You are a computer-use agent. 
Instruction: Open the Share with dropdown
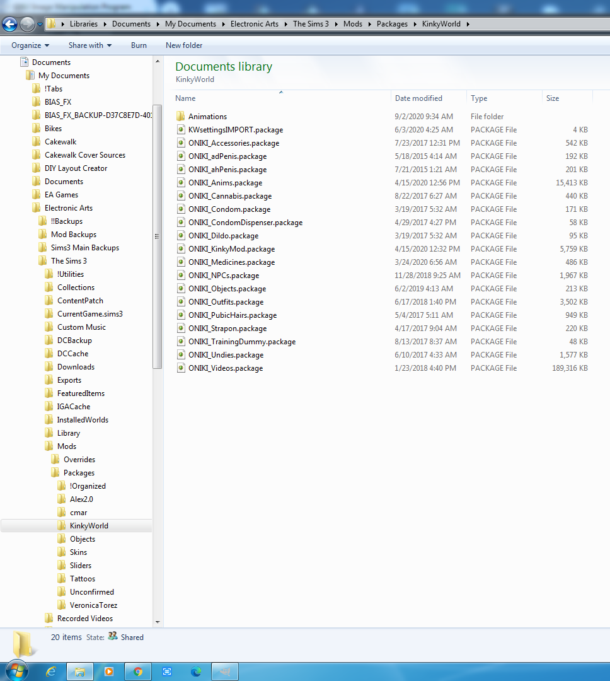click(90, 45)
